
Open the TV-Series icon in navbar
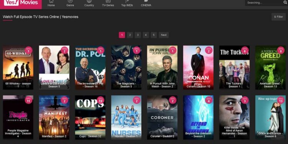[x=108, y=1]
